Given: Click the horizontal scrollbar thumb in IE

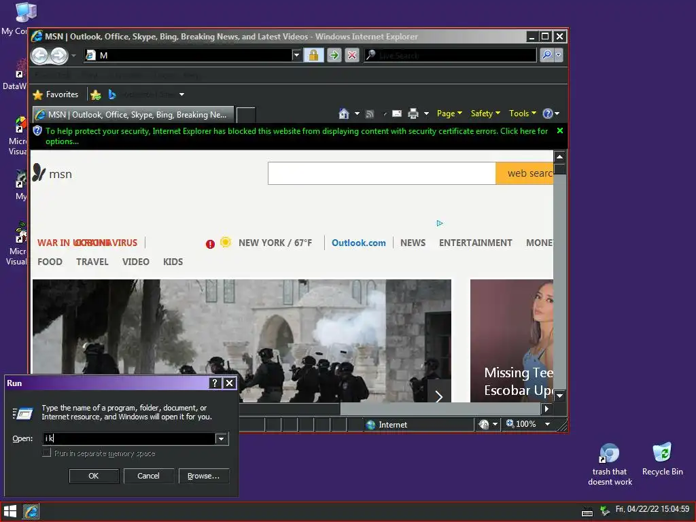Looking at the screenshot, I should tap(290, 408).
